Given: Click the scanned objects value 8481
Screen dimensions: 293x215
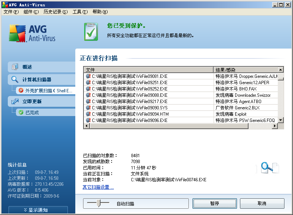Looking at the screenshot, I should [x=135, y=155].
